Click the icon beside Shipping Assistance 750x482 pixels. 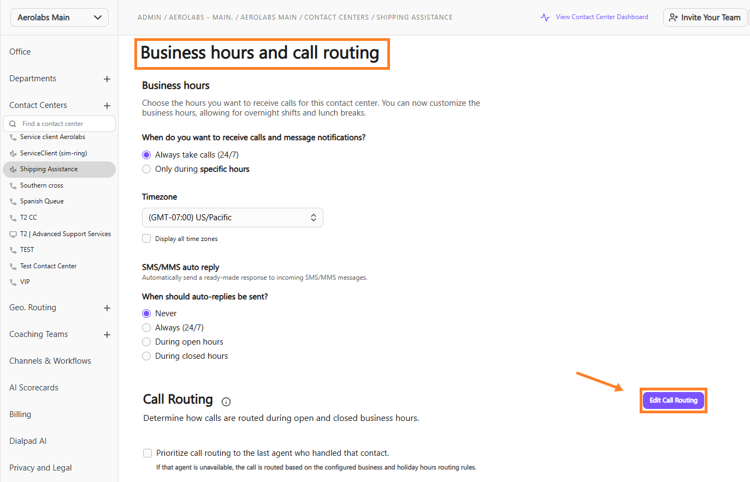point(13,170)
